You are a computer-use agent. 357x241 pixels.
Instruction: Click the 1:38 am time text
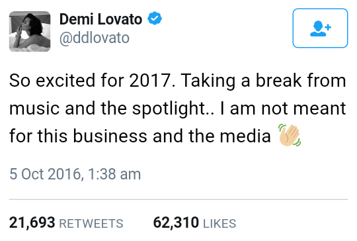[114, 174]
